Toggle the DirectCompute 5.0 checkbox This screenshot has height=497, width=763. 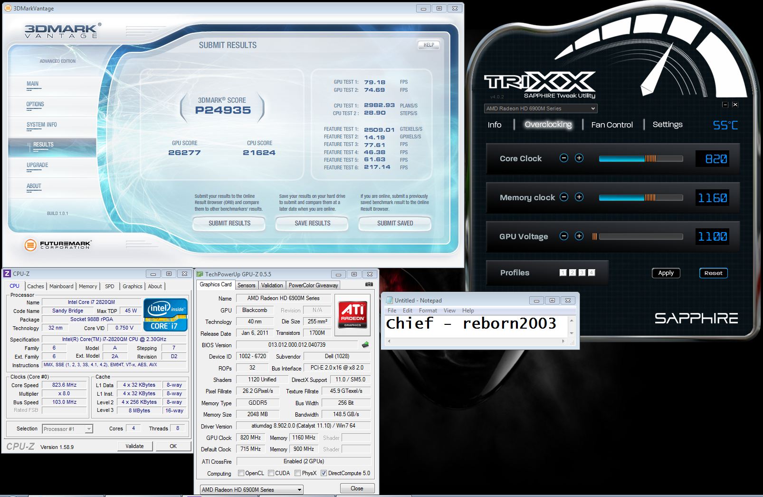pos(324,473)
